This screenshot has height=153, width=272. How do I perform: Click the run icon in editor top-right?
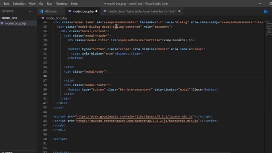coord(266,11)
